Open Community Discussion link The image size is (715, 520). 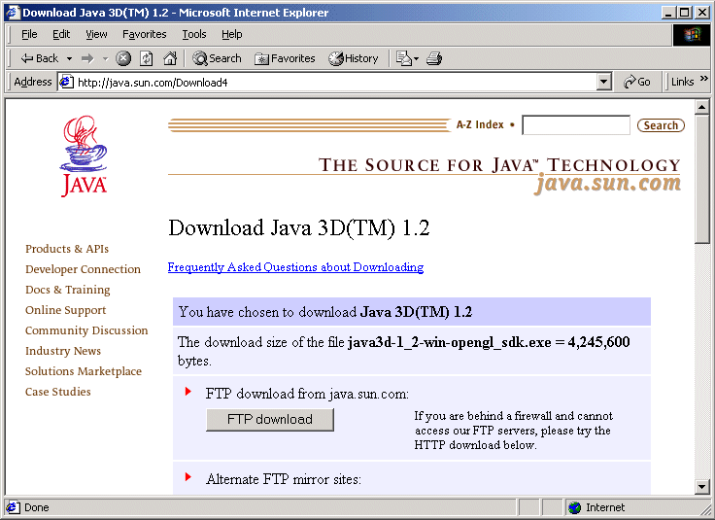click(86, 330)
